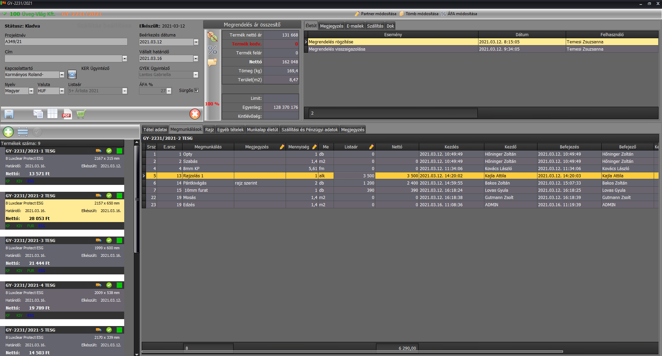Click the envelope mail document icon
The image size is (662, 356).
coord(38,114)
